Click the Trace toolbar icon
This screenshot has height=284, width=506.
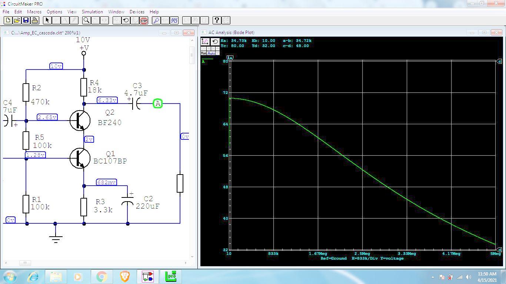[165, 20]
